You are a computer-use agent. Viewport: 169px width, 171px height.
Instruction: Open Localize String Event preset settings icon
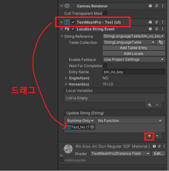(157, 29)
